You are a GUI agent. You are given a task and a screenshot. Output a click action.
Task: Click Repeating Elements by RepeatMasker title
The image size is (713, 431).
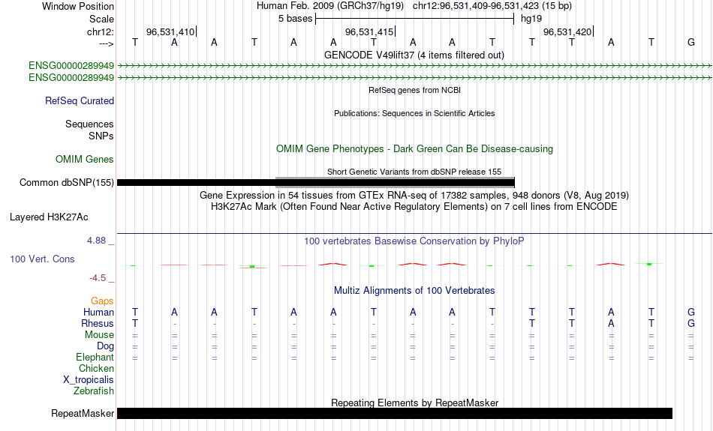[415, 403]
